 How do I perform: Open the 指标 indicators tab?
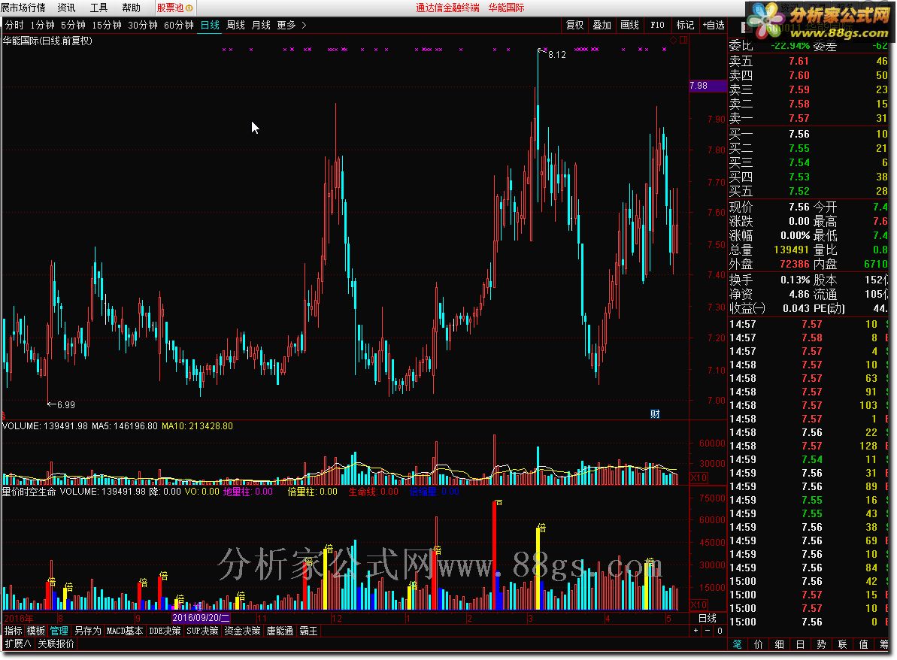13,631
